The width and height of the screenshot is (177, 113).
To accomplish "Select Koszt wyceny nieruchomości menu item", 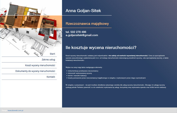I will click(x=40, y=65).
